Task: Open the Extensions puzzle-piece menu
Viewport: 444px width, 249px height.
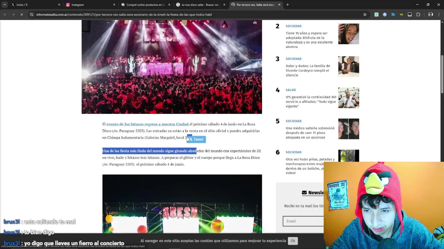Action: 418,15
